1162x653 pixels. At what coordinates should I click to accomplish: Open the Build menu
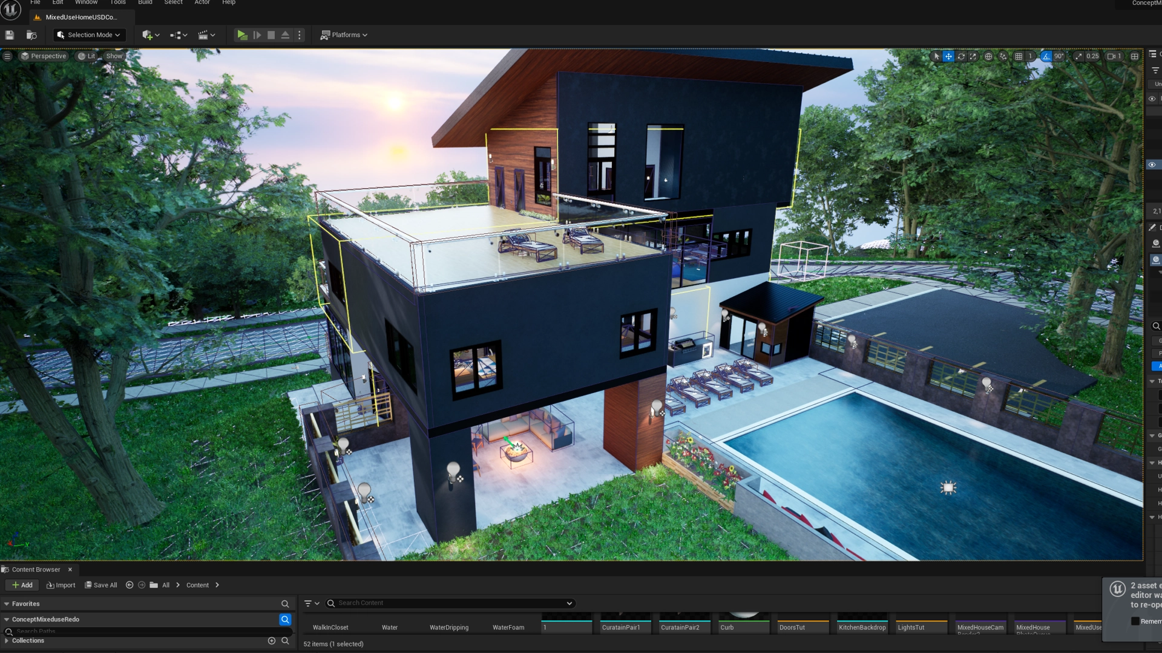145,2
